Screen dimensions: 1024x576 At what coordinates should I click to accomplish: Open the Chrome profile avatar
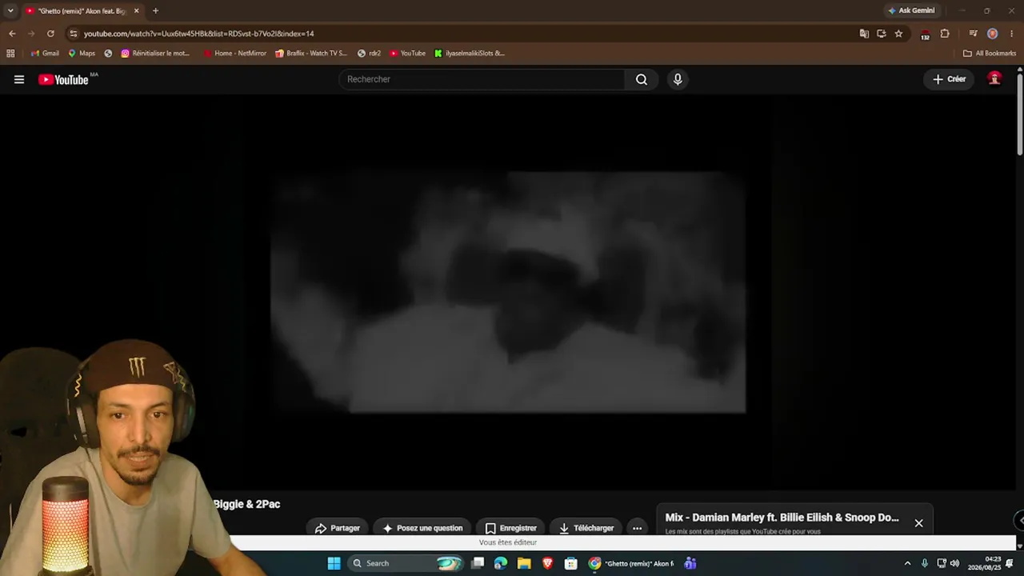click(992, 34)
